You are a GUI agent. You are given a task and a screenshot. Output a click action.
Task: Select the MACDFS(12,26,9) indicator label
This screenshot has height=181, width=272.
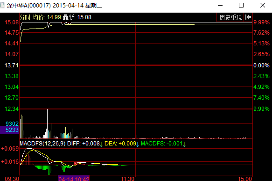(42, 144)
